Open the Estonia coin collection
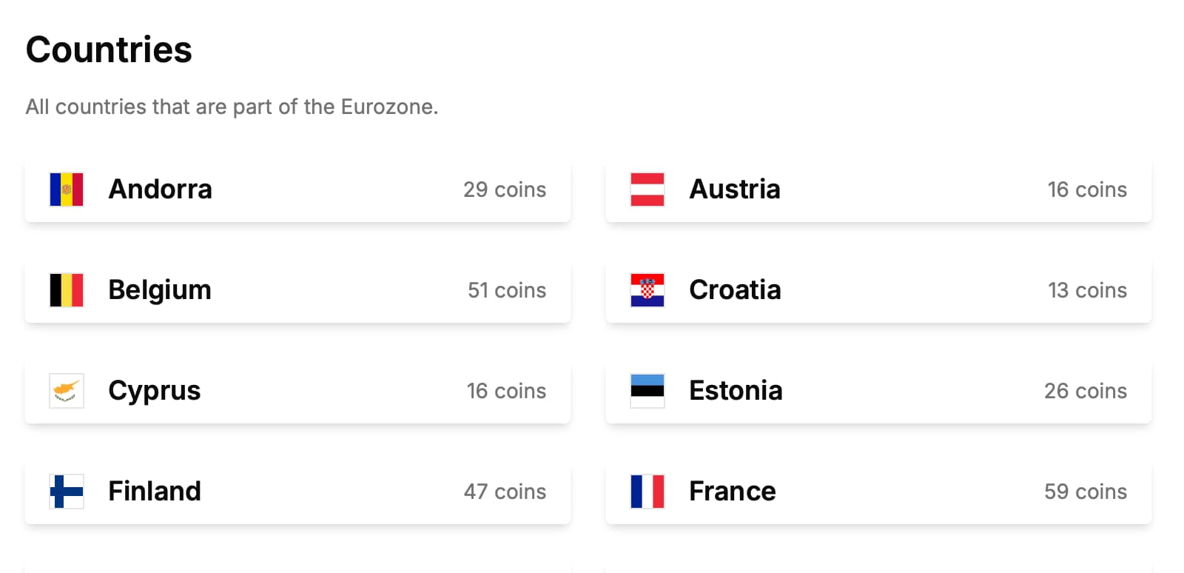The image size is (1184, 573). point(878,391)
